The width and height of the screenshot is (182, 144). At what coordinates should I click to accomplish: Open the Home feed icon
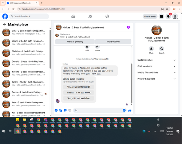[73, 16]
